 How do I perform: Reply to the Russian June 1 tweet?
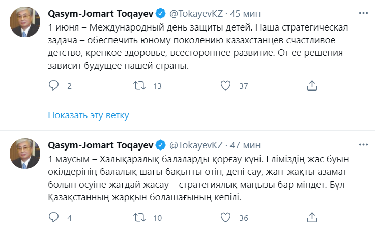click(54, 86)
